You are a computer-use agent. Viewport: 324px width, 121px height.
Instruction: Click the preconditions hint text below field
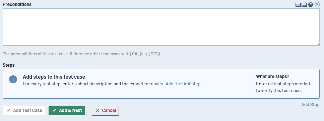[x=82, y=54]
